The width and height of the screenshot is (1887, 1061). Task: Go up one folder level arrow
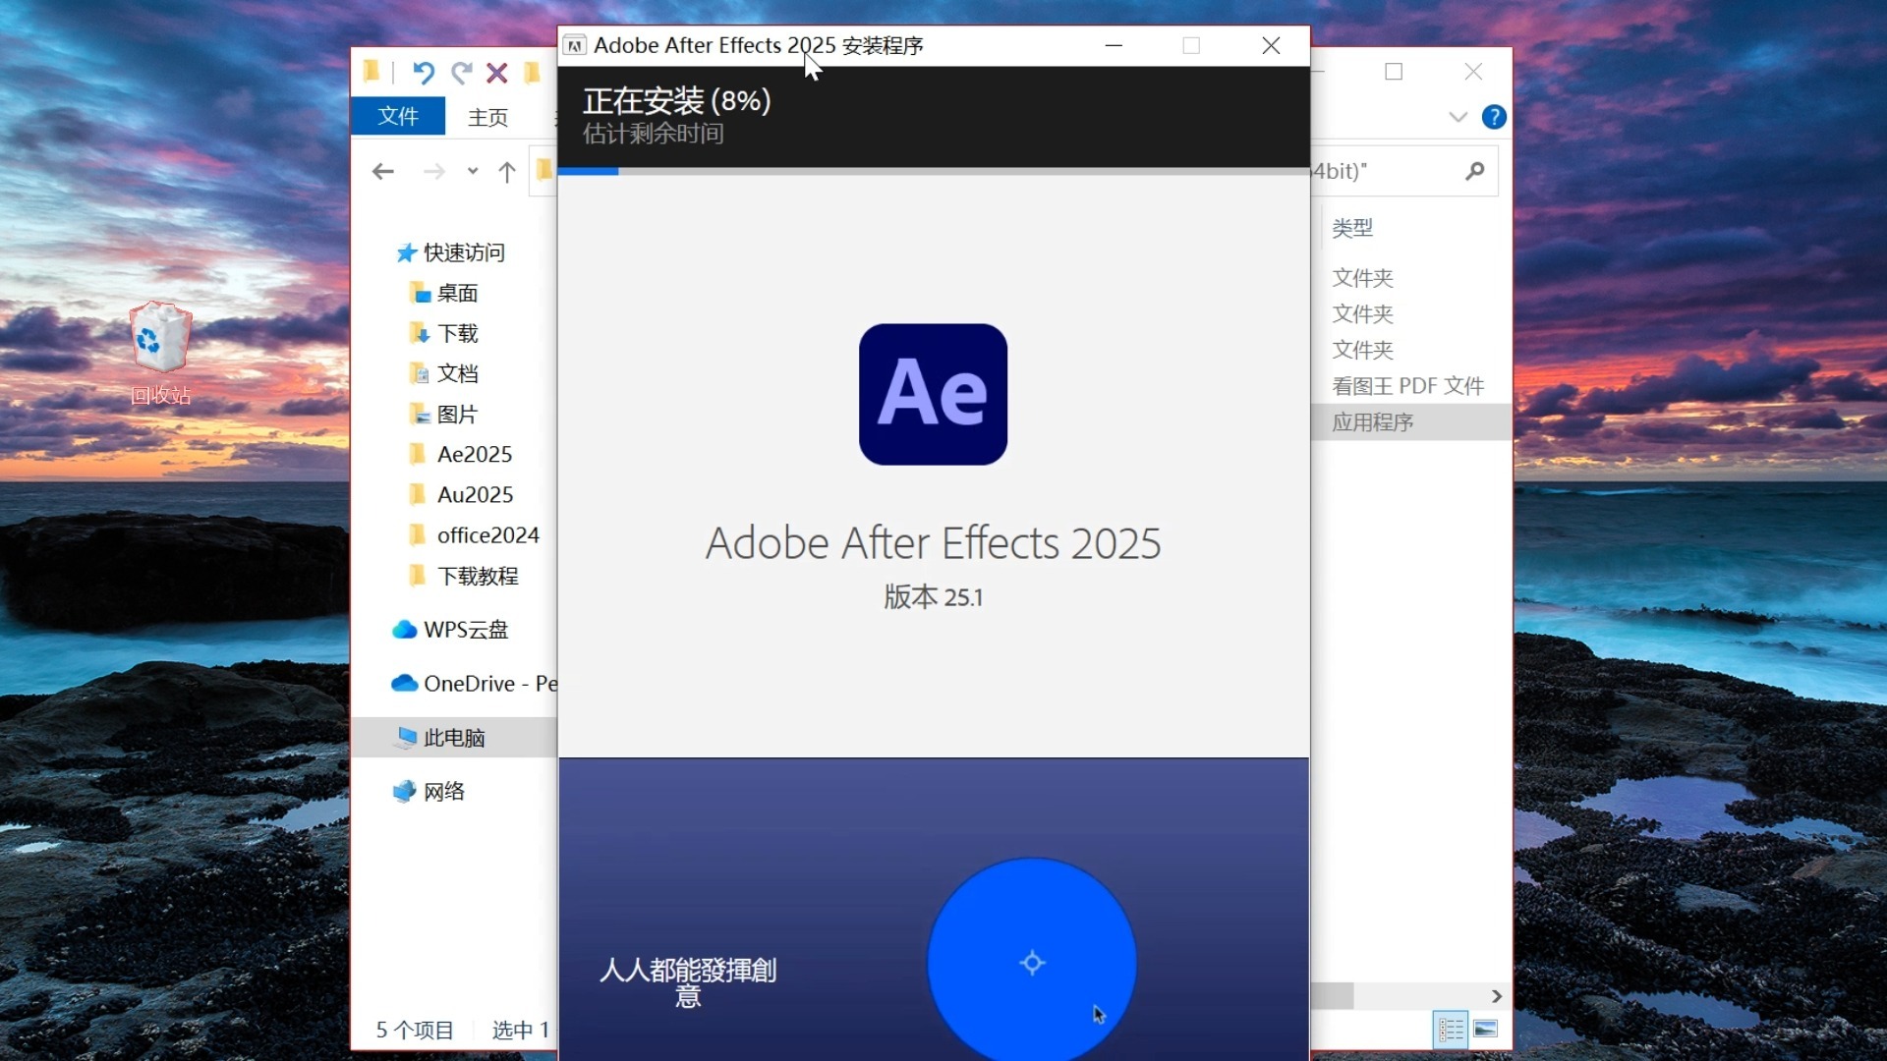[507, 172]
